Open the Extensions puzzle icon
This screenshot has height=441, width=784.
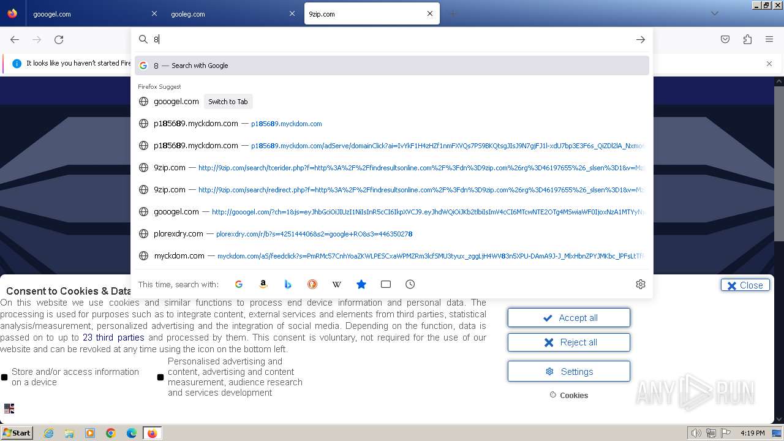747,39
